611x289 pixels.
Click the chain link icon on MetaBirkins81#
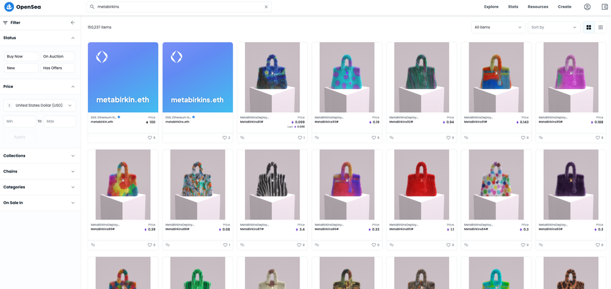point(242,138)
